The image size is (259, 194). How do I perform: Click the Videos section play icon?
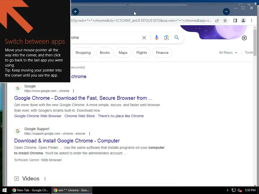(x=17, y=179)
